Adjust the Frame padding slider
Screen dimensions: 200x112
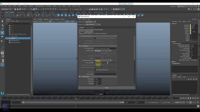click(107, 63)
